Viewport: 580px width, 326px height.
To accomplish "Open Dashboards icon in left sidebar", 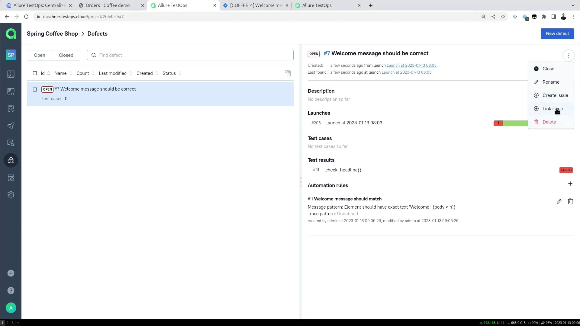I will (11, 74).
